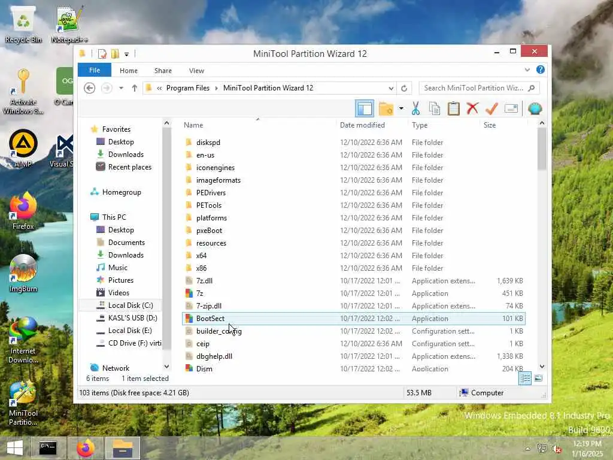
Task: Open recent locations dropdown arrow
Action: pyautogui.click(x=121, y=88)
